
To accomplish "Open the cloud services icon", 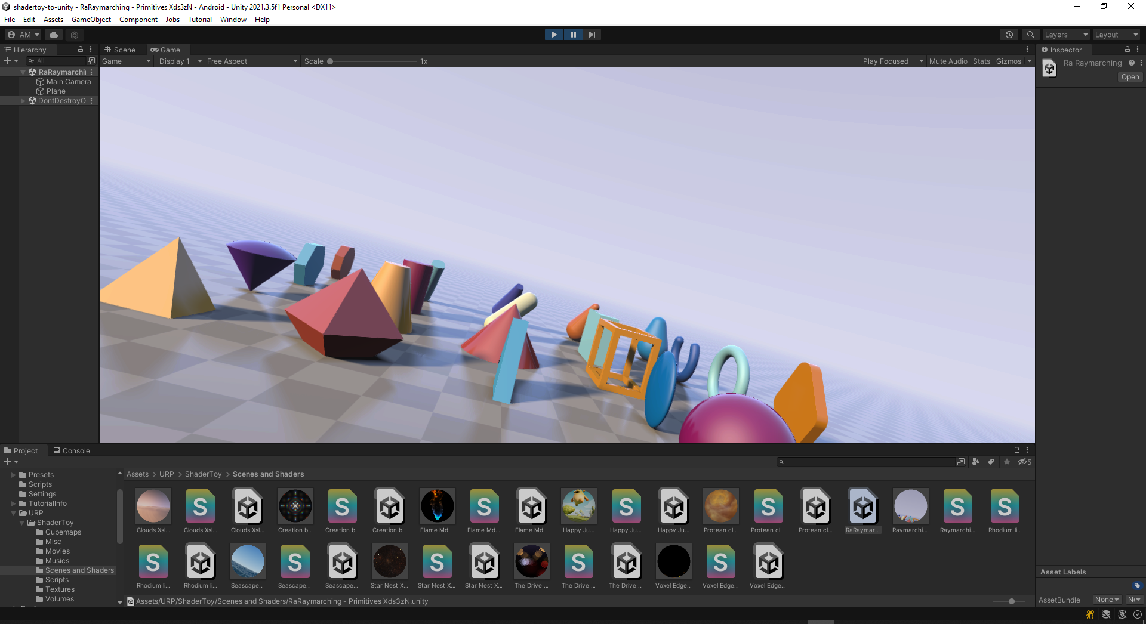I will coord(54,35).
